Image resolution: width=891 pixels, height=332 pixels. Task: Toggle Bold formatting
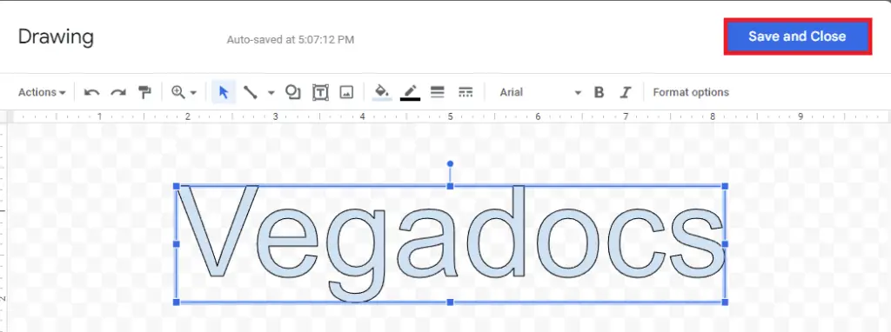pos(599,92)
